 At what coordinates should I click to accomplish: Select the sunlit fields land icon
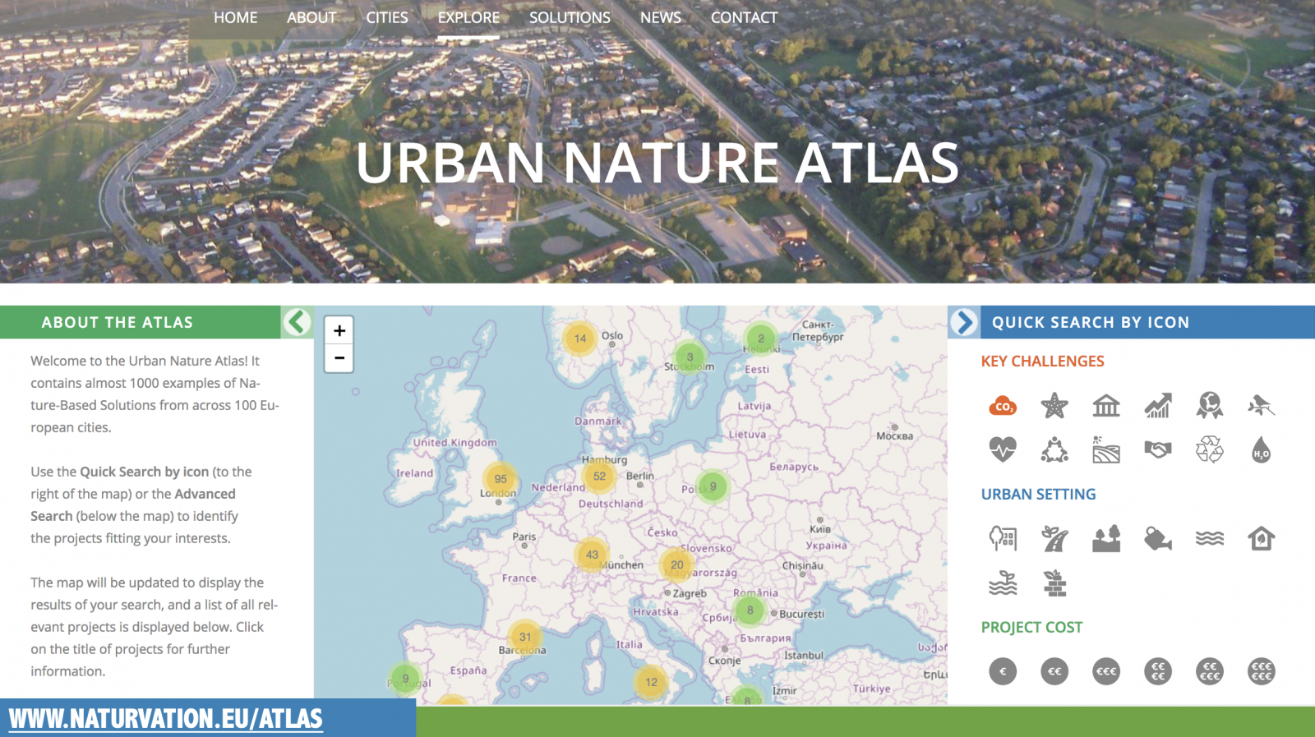(x=1106, y=449)
